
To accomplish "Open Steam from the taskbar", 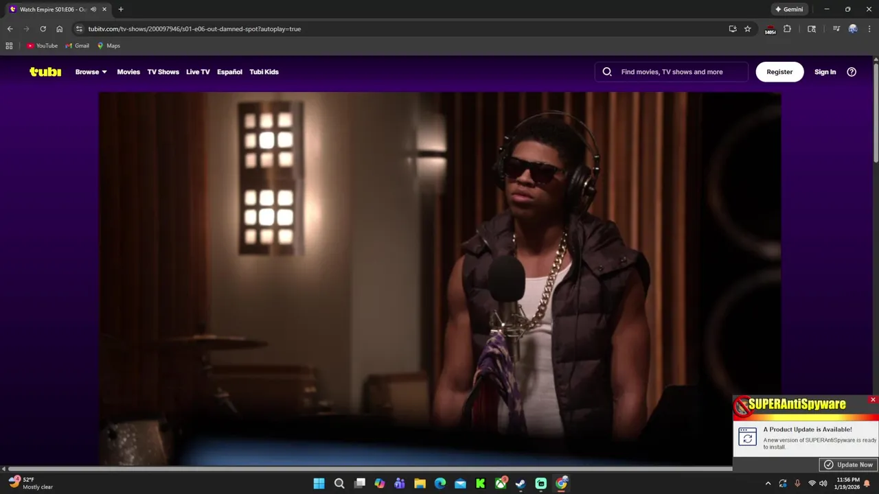I will tap(521, 484).
